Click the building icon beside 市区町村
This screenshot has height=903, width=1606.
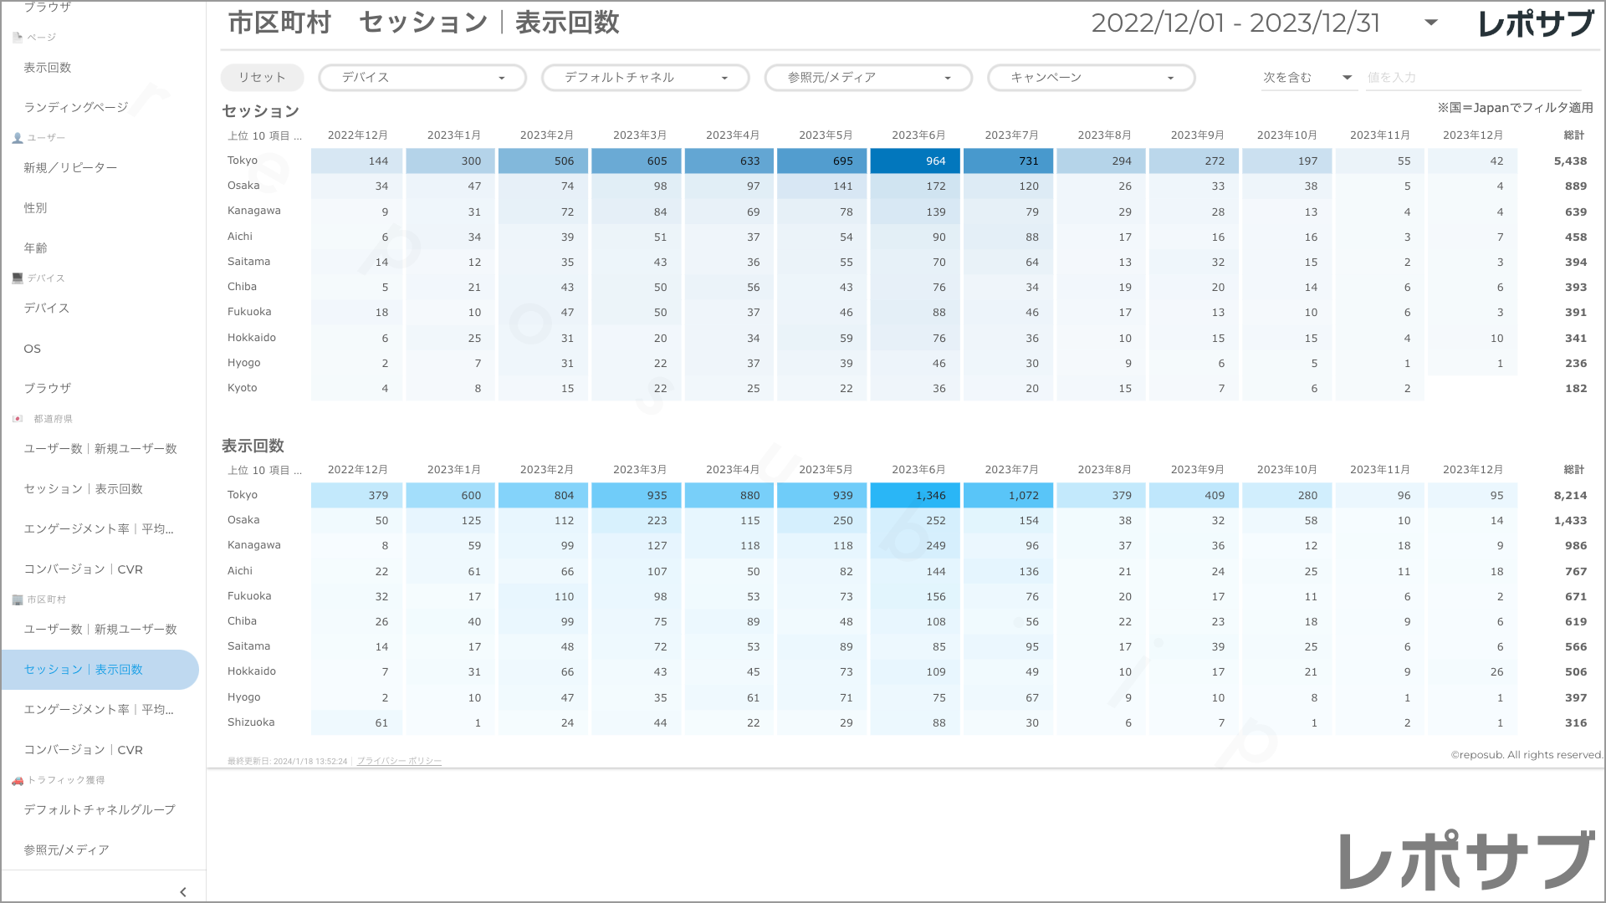(18, 599)
